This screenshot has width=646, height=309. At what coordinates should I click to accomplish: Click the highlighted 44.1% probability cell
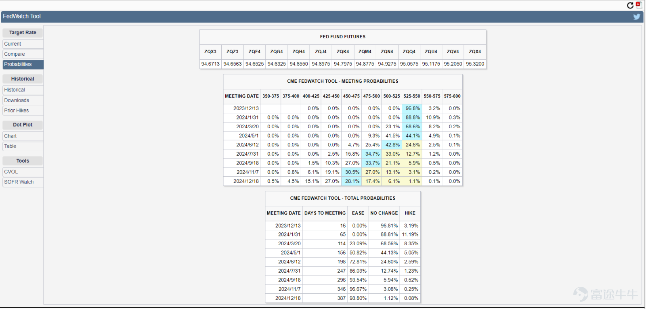(412, 136)
